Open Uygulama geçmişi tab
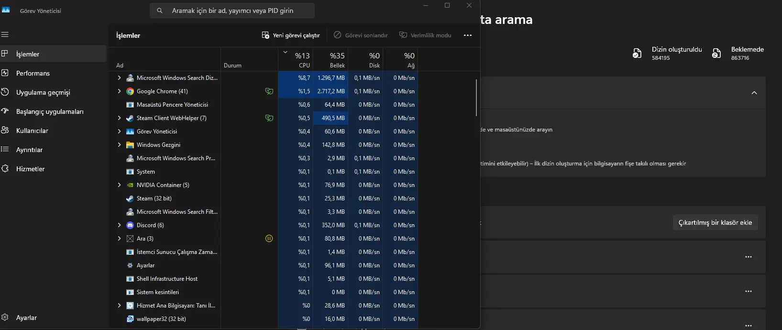Viewport: 782px width, 330px height. click(53, 92)
